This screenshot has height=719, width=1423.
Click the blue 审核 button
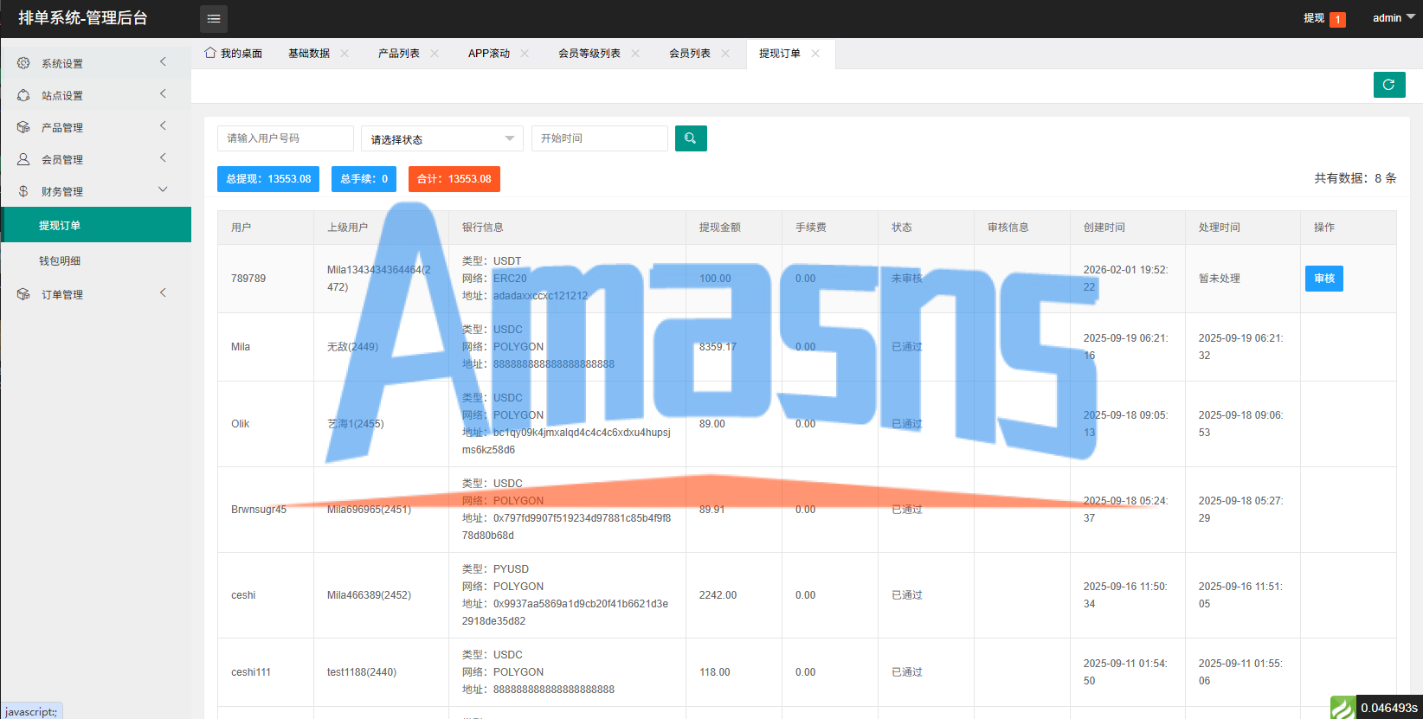(1324, 279)
